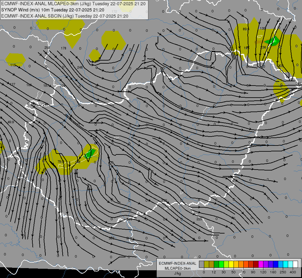The height and width of the screenshot is (278, 302).
Task: Click the legend tick label 250
Action: 283,272
